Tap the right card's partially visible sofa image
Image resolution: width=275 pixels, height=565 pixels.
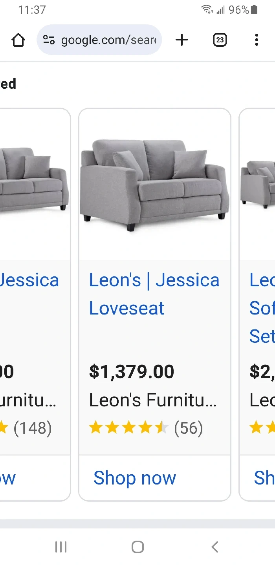tap(258, 183)
